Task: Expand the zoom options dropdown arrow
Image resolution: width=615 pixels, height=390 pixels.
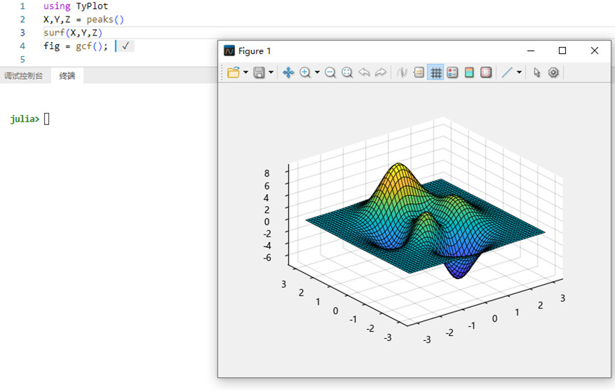Action: click(317, 72)
